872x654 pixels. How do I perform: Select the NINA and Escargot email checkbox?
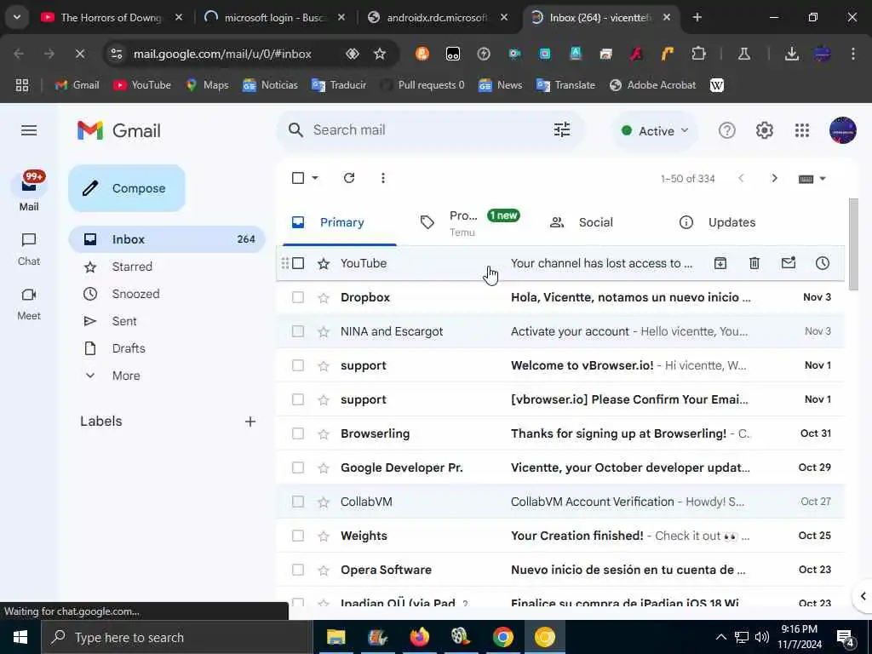[x=298, y=331]
